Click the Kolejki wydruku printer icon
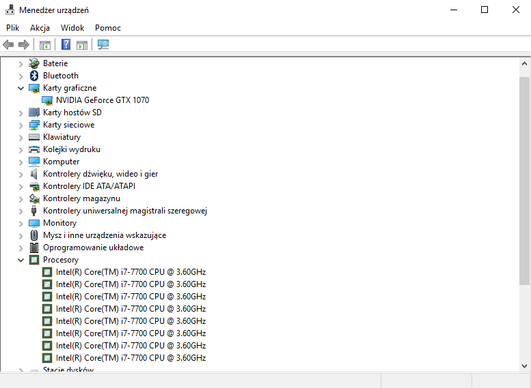 click(x=34, y=149)
